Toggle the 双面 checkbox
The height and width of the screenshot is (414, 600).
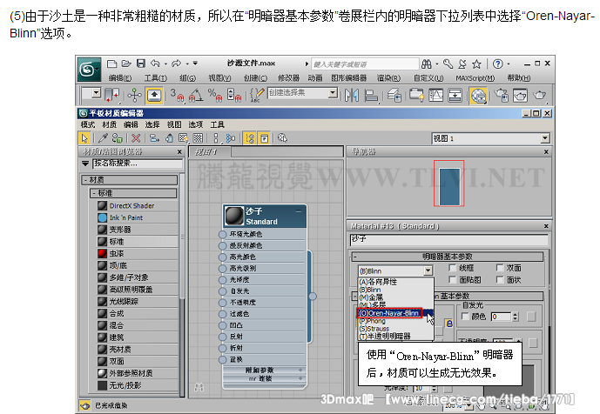click(x=500, y=267)
